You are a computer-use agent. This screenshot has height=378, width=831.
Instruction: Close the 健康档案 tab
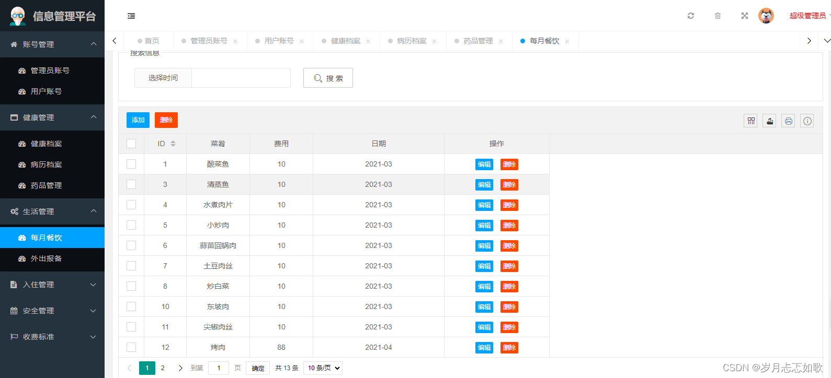click(x=368, y=41)
